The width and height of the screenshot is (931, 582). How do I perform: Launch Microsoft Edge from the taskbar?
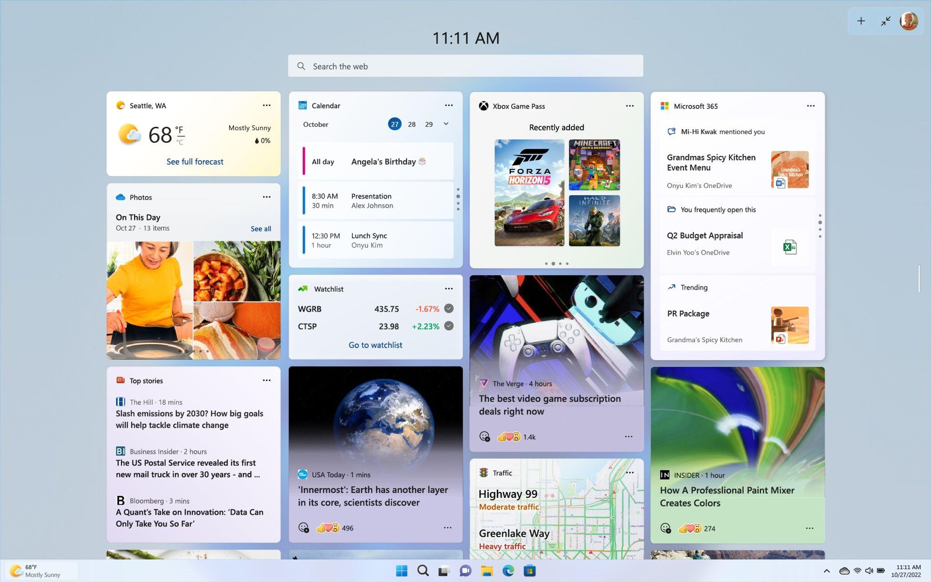(508, 570)
